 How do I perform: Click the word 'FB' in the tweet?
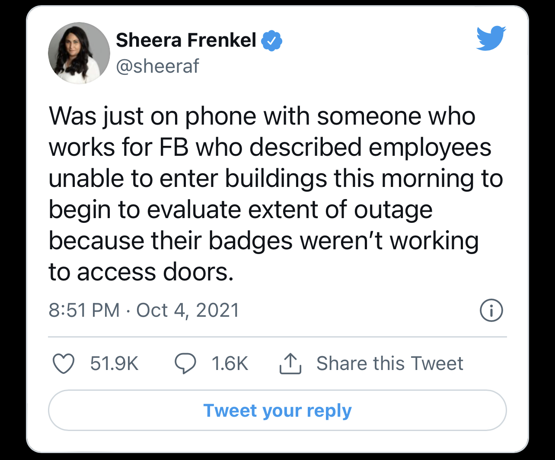tap(175, 148)
